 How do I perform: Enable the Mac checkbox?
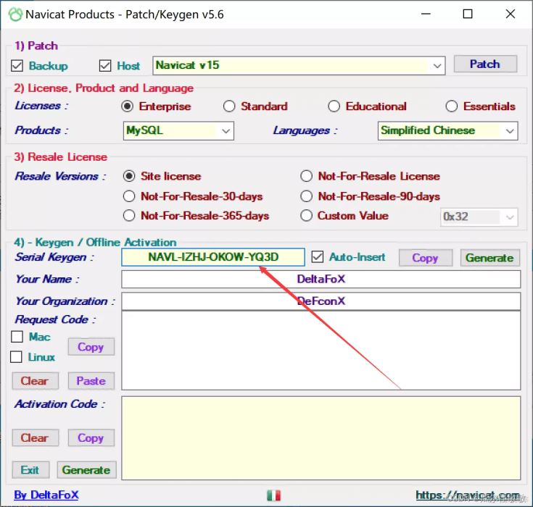point(17,337)
